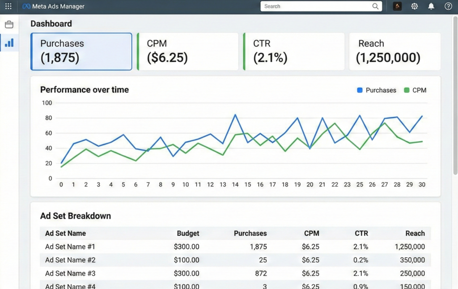Click the account avatar icon
The height and width of the screenshot is (289, 458).
coord(397,6)
